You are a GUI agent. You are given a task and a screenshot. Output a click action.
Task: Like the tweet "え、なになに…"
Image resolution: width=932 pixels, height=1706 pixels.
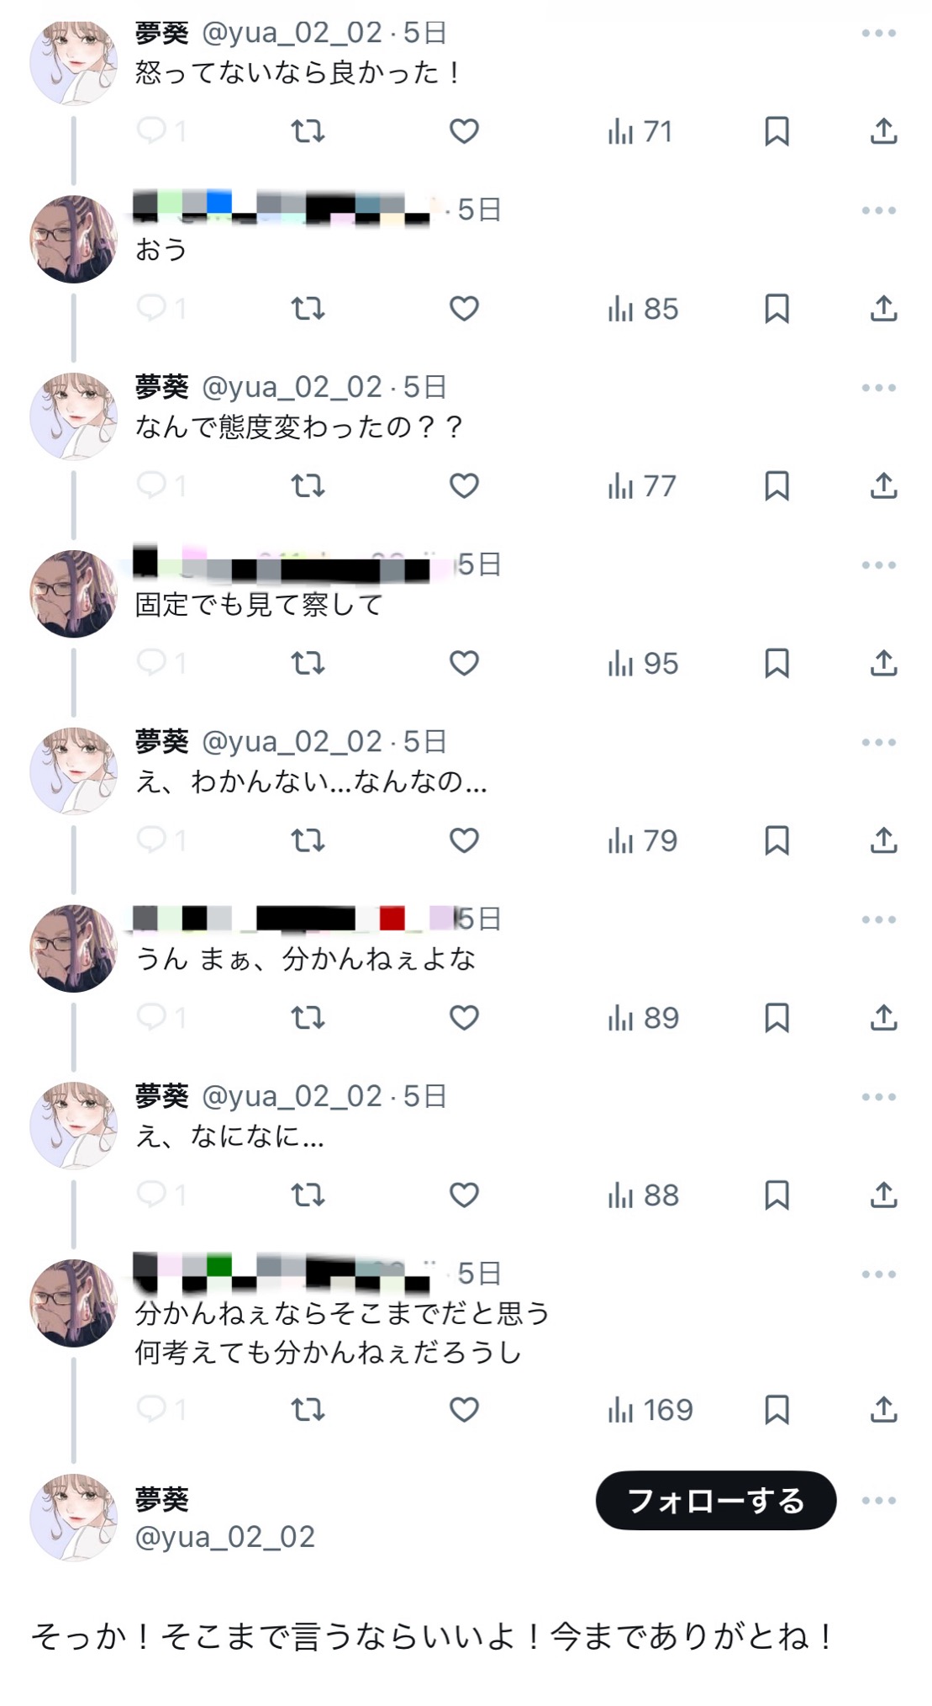click(464, 1195)
